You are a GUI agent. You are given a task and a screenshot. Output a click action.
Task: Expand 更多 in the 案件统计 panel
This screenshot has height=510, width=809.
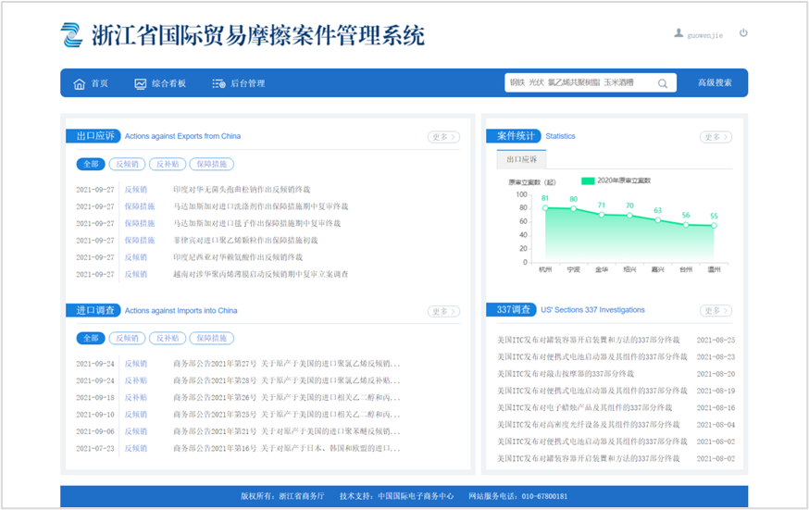point(716,137)
